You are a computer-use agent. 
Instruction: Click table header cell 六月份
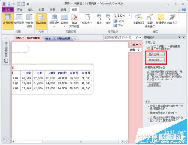[86, 73]
